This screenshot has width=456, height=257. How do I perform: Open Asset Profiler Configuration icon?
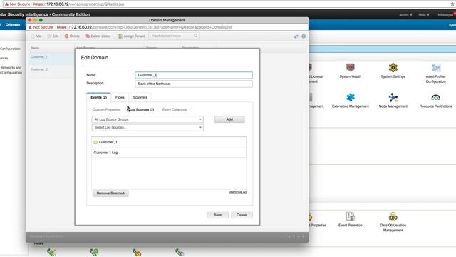(x=435, y=68)
